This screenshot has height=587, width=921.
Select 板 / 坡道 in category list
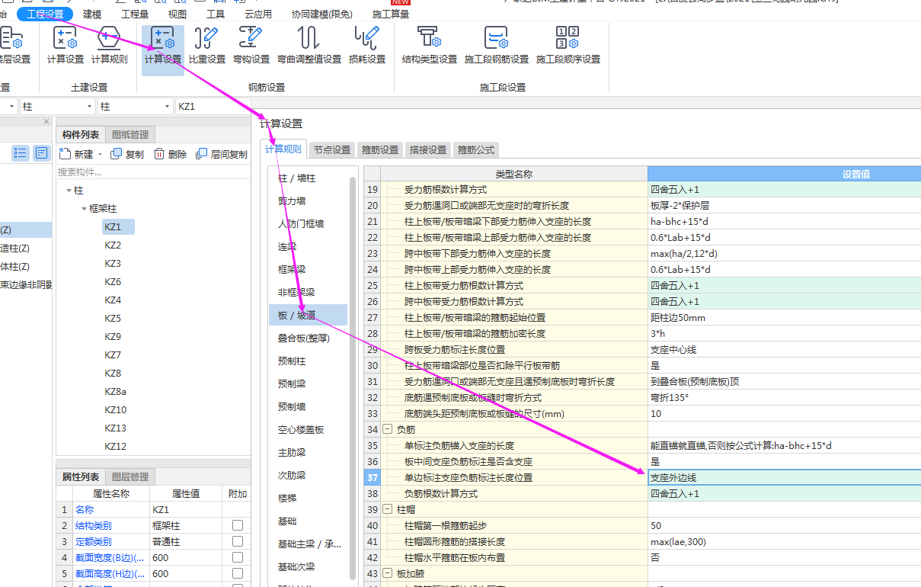coord(309,315)
